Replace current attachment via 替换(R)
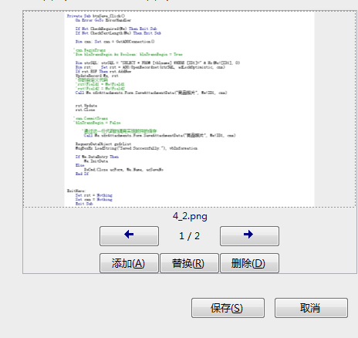 pos(189,263)
